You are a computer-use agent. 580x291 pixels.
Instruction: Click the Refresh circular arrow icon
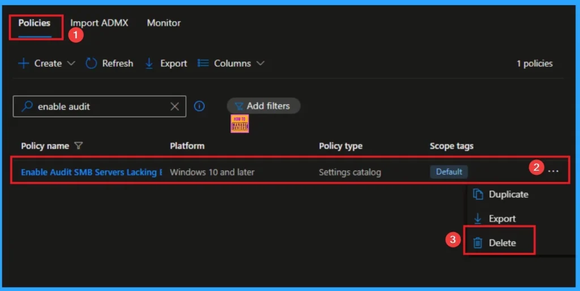click(x=91, y=63)
